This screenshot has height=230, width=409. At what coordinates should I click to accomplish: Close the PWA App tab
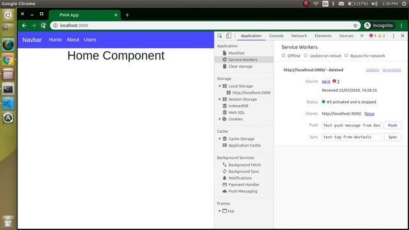(x=116, y=15)
